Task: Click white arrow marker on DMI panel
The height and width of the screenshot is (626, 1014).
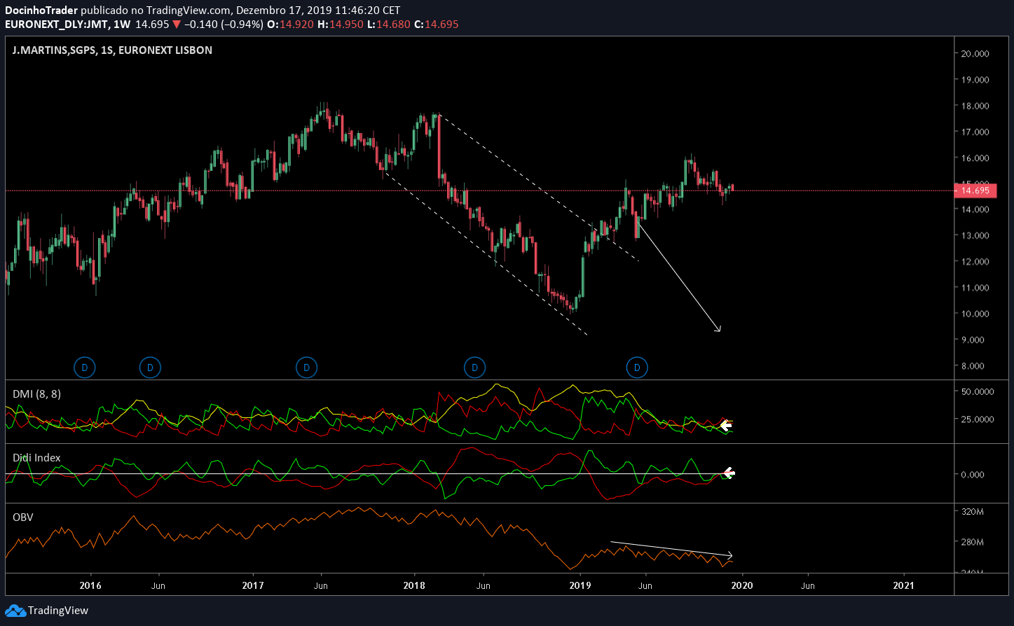Action: [726, 424]
